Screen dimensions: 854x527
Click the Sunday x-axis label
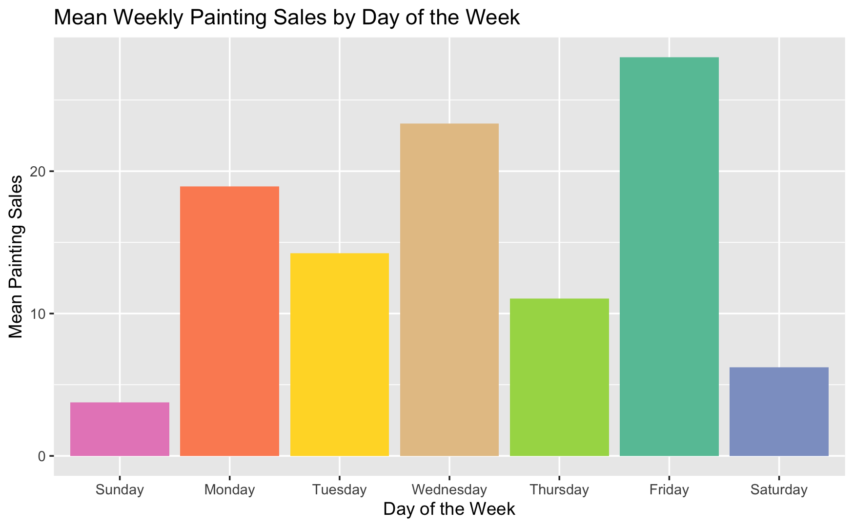click(x=120, y=489)
